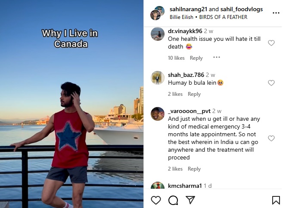
Task: Open shah_baz.786 avatar
Action: (x=158, y=78)
